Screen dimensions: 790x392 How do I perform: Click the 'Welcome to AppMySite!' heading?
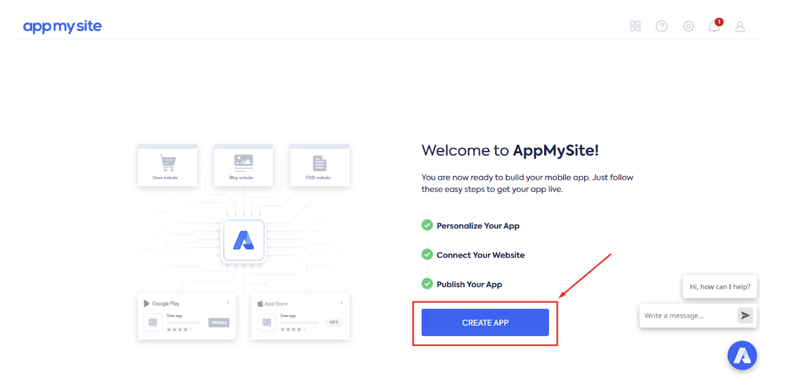[x=510, y=150]
